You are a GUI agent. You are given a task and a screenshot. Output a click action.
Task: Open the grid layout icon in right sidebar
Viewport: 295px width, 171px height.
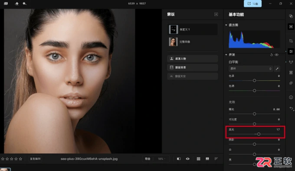291,73
